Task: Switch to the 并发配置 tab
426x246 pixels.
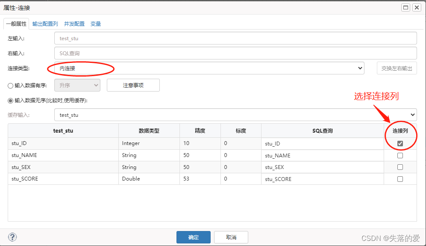Action: [x=74, y=24]
